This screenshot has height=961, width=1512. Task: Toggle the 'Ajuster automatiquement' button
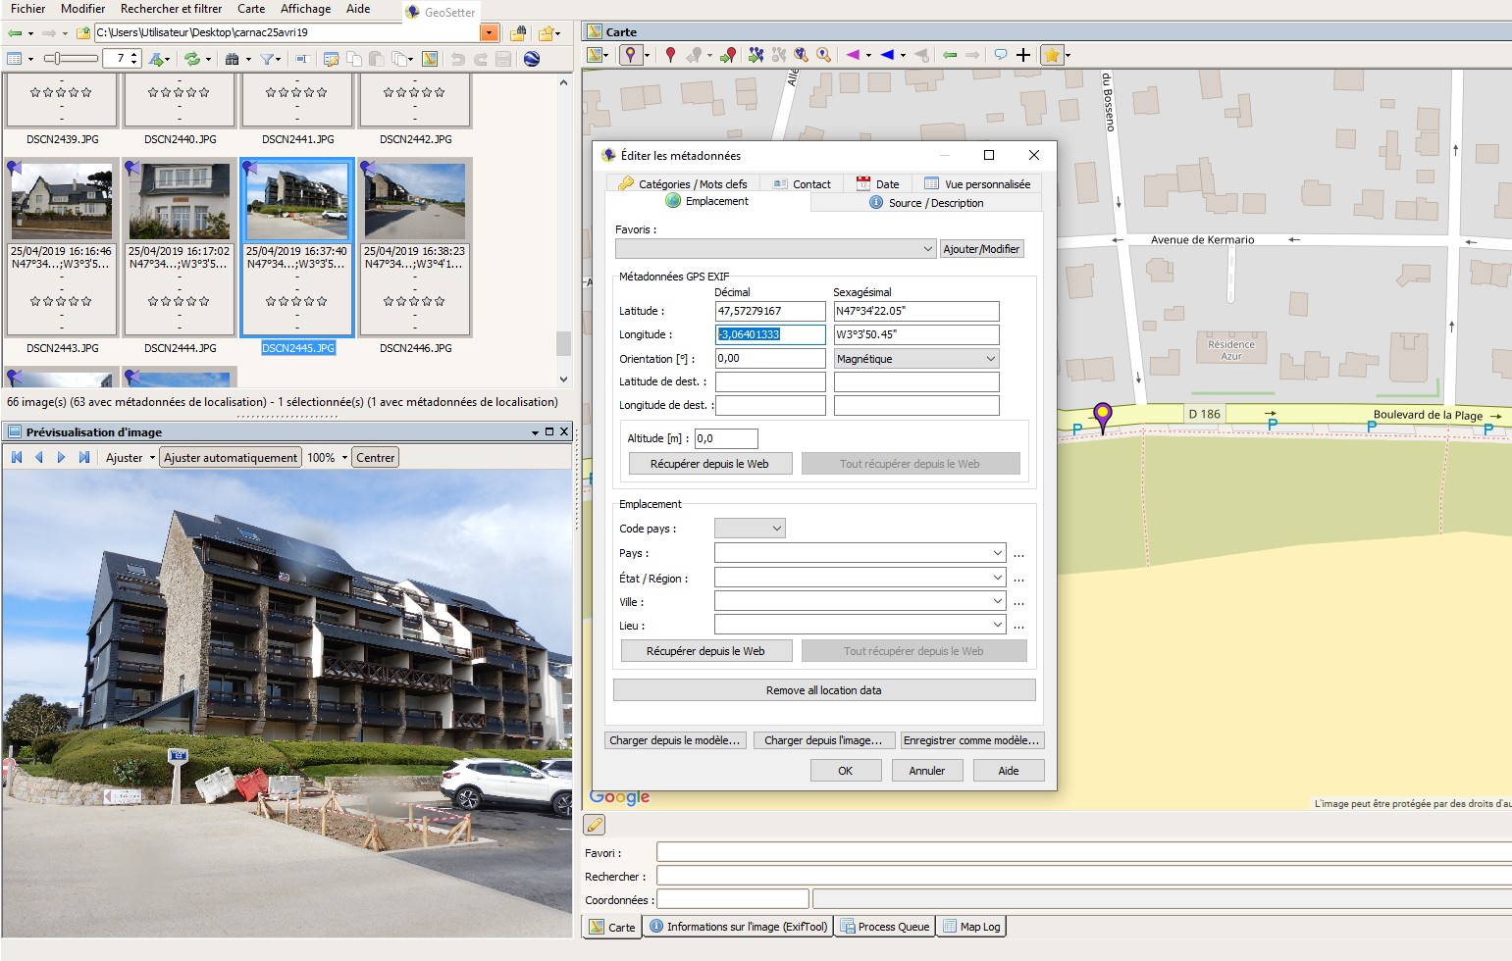click(x=231, y=458)
